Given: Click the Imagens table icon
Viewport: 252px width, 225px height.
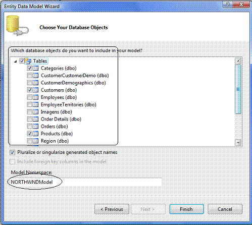Looking at the screenshot, I should 35,112.
